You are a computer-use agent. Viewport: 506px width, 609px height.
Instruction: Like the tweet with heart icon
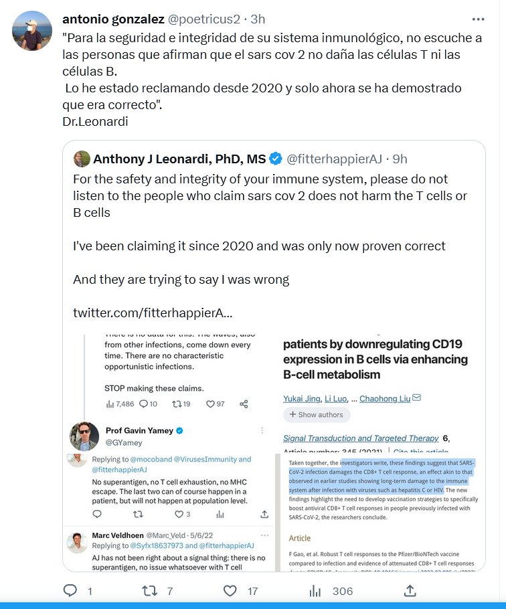coord(230,590)
